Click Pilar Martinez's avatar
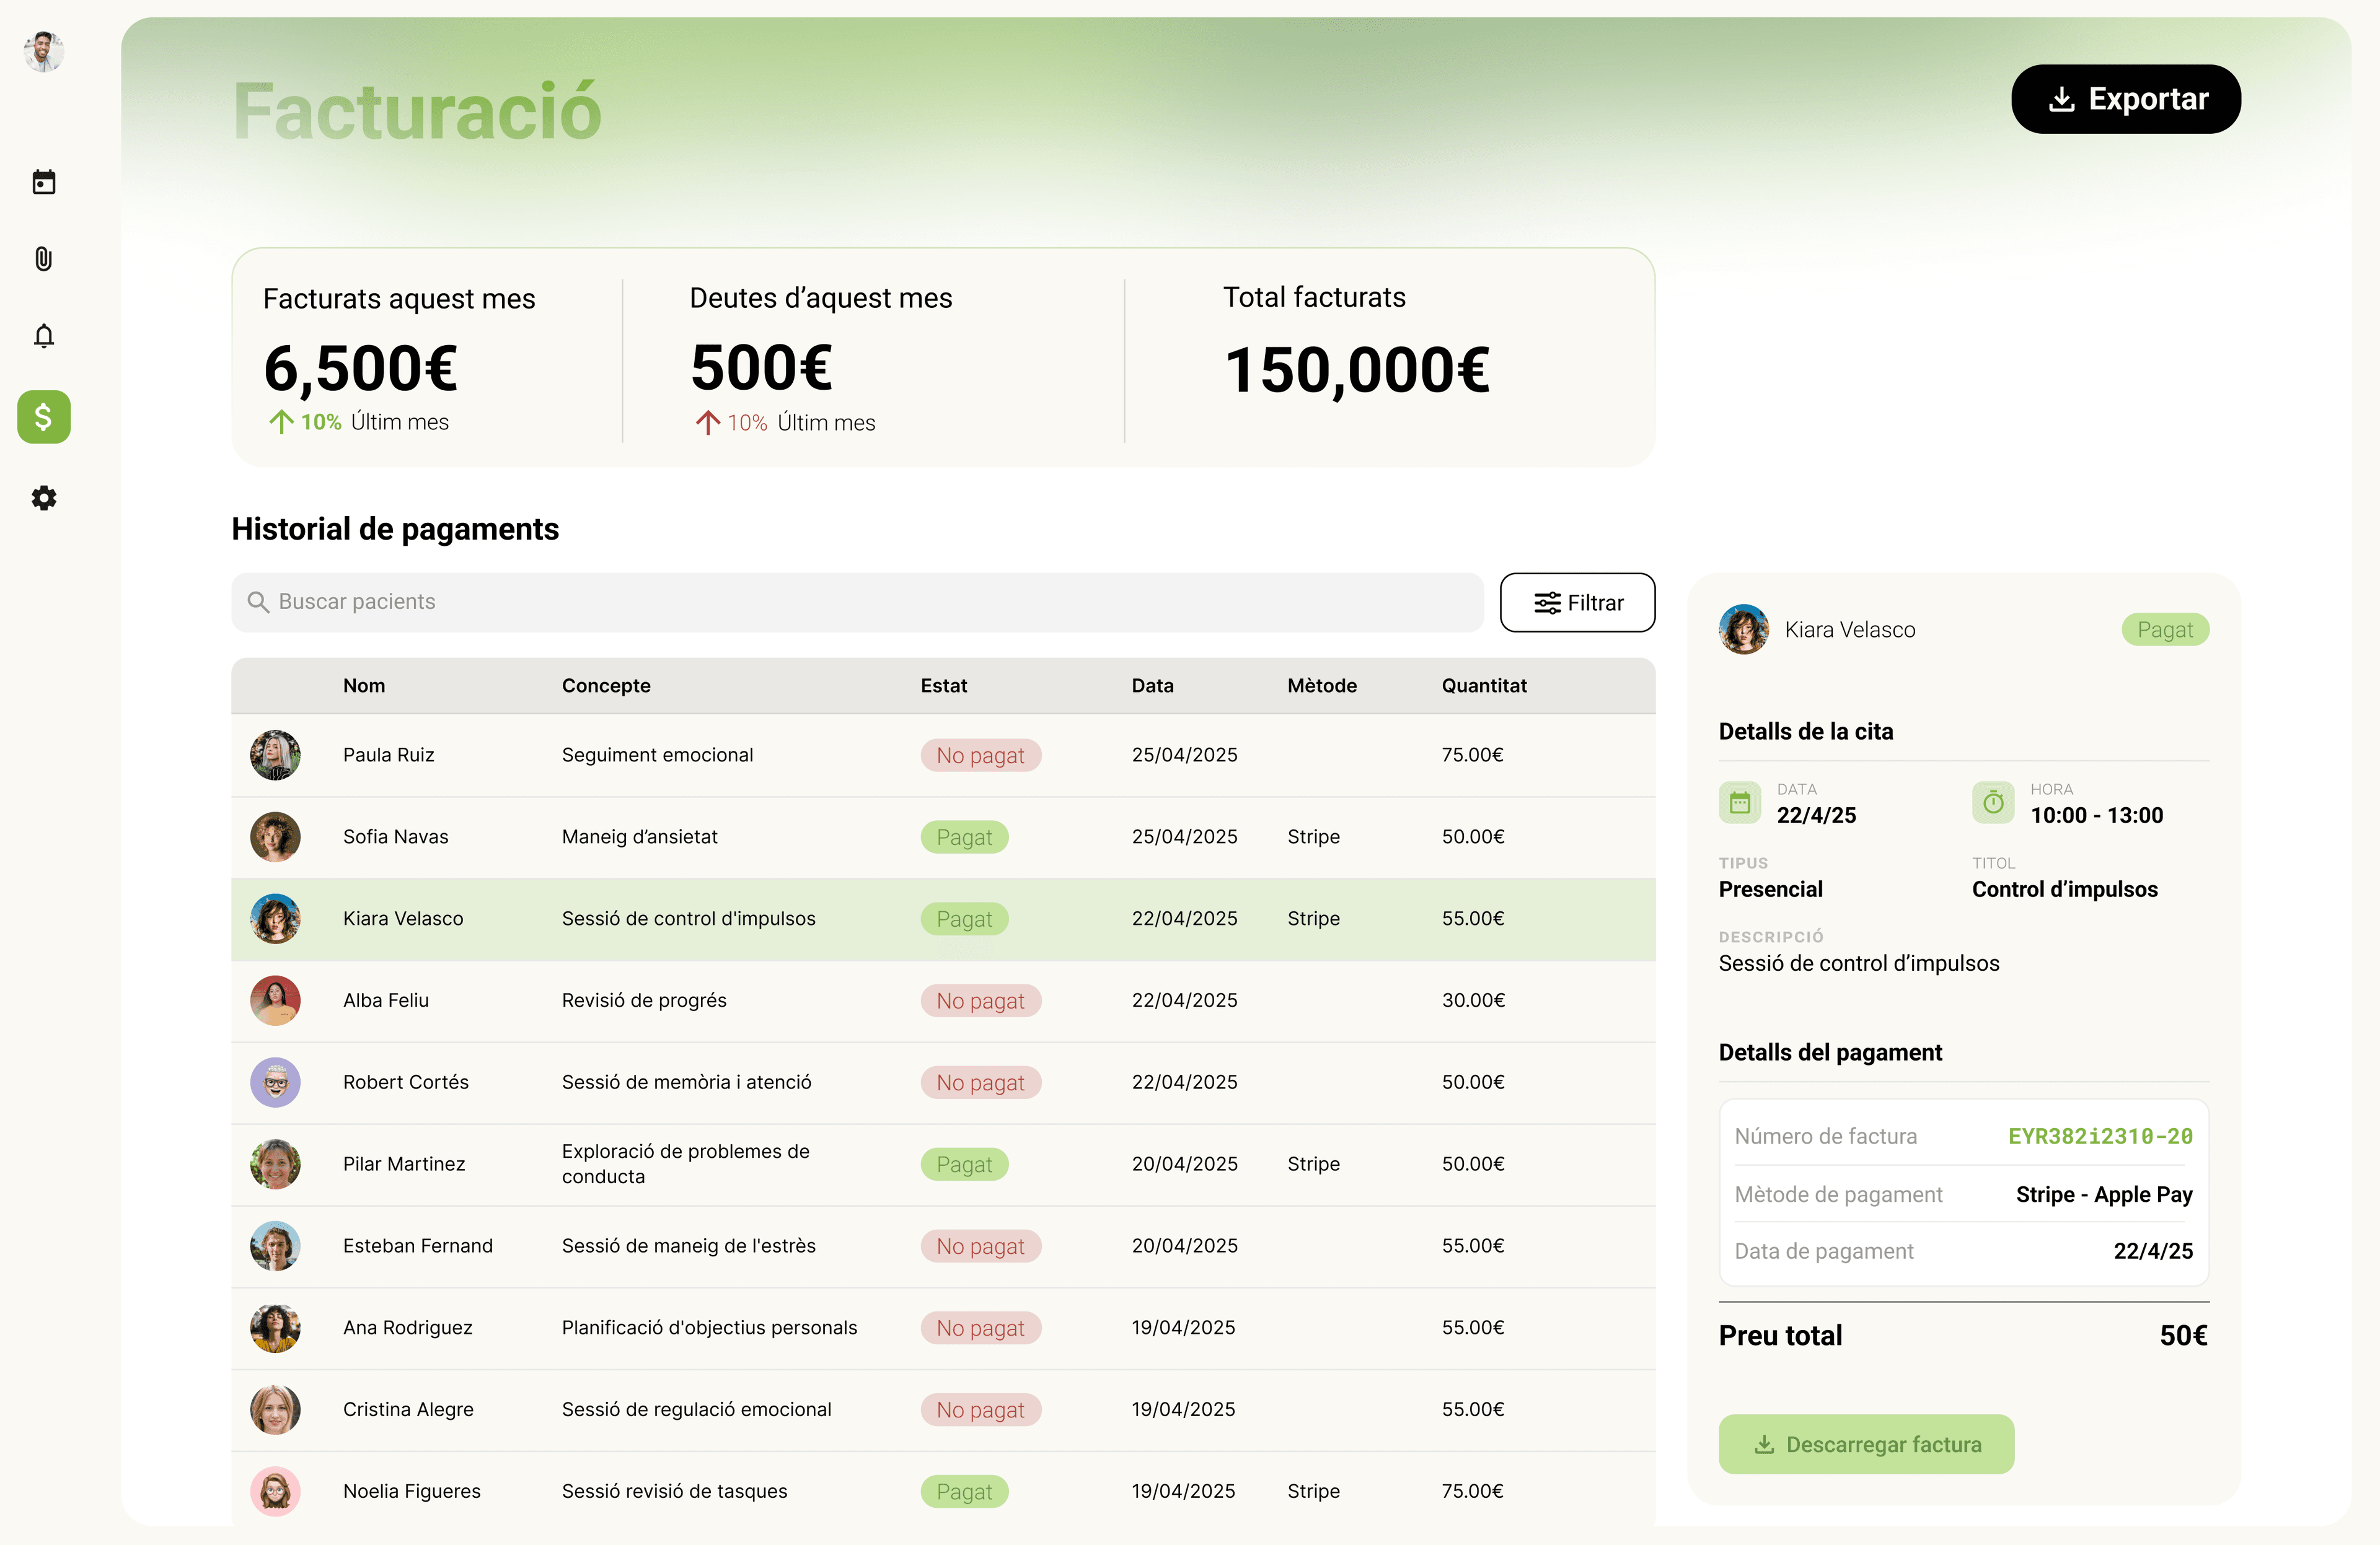Screen dimensions: 2380x1545 275,1164
